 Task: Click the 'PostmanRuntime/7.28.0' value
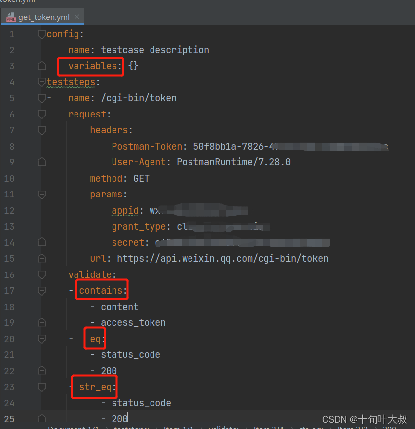[x=233, y=162]
